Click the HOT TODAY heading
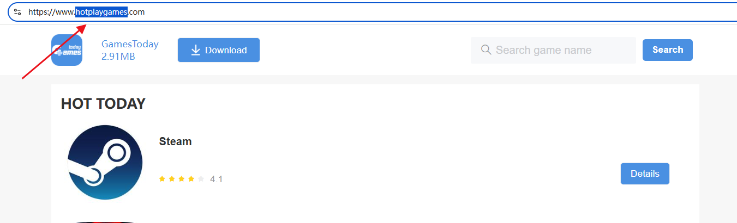Viewport: 737px width, 223px height. (103, 103)
